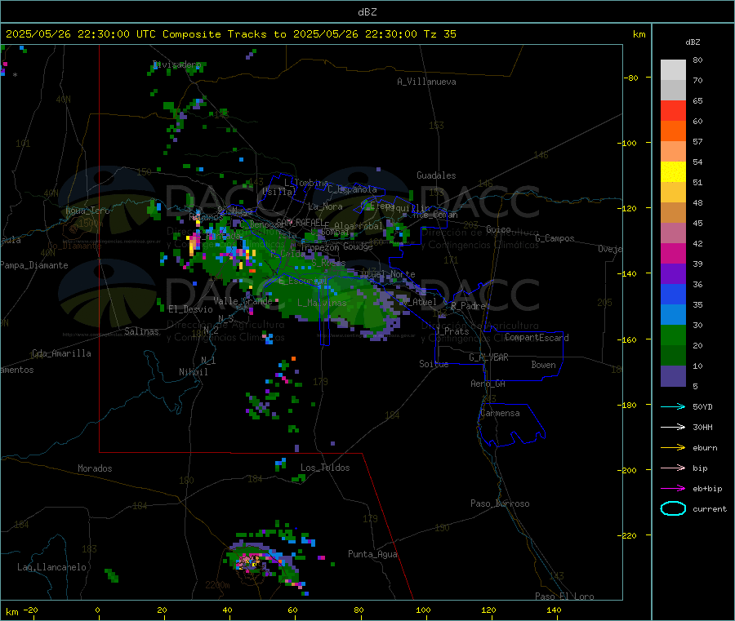Click the A_Villanueva map label
The width and height of the screenshot is (735, 621).
tap(426, 82)
